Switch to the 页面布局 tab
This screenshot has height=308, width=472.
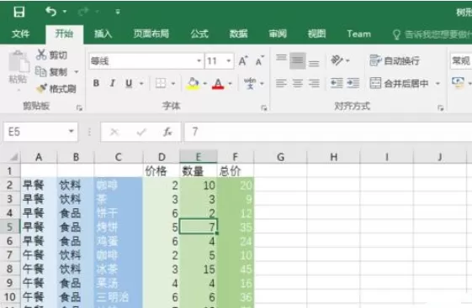click(151, 34)
